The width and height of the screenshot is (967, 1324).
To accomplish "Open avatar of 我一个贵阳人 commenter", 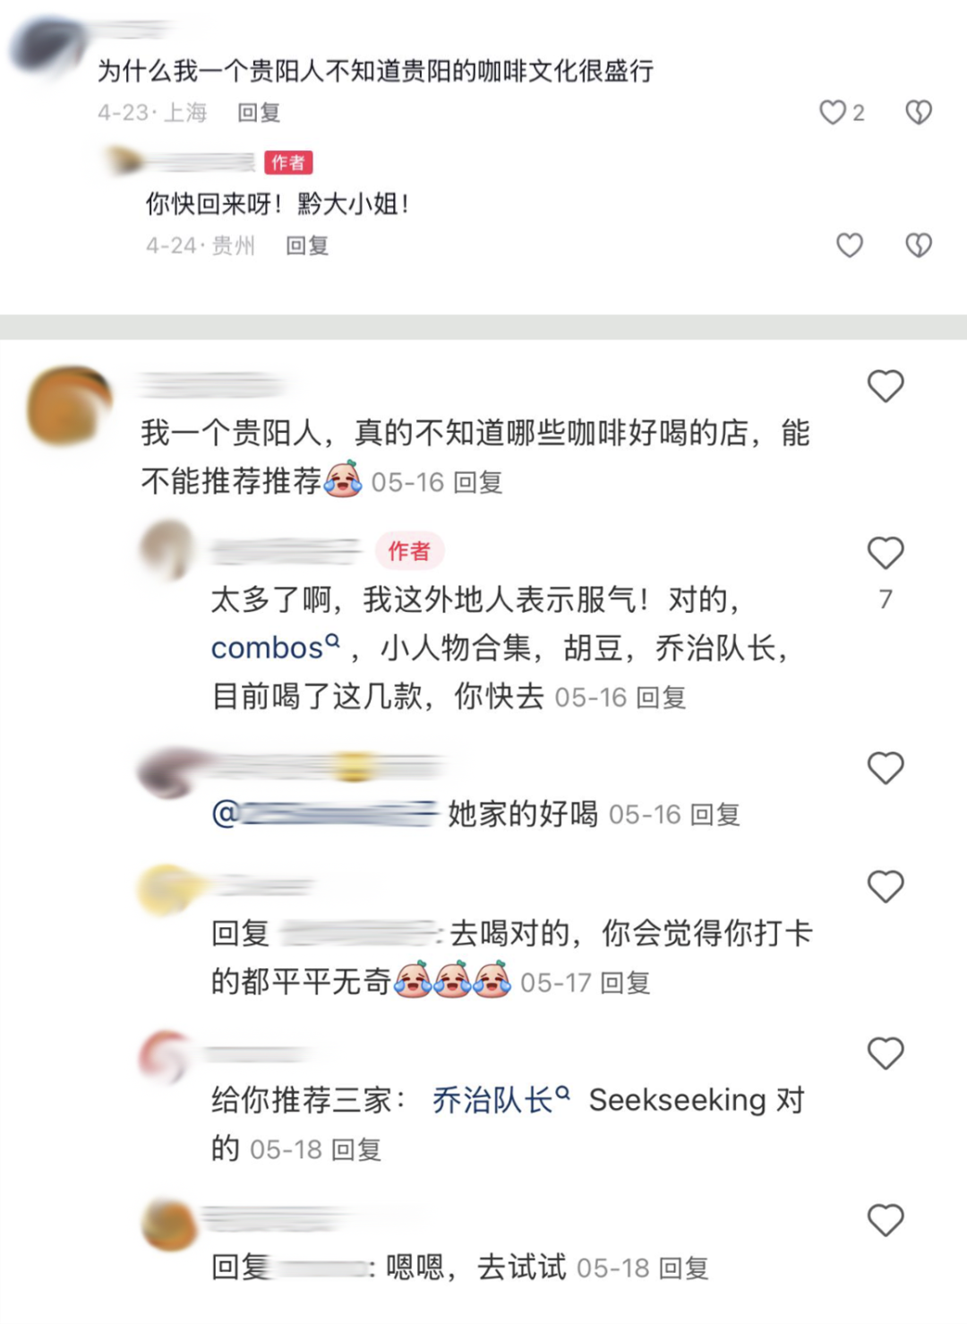I will coord(70,406).
